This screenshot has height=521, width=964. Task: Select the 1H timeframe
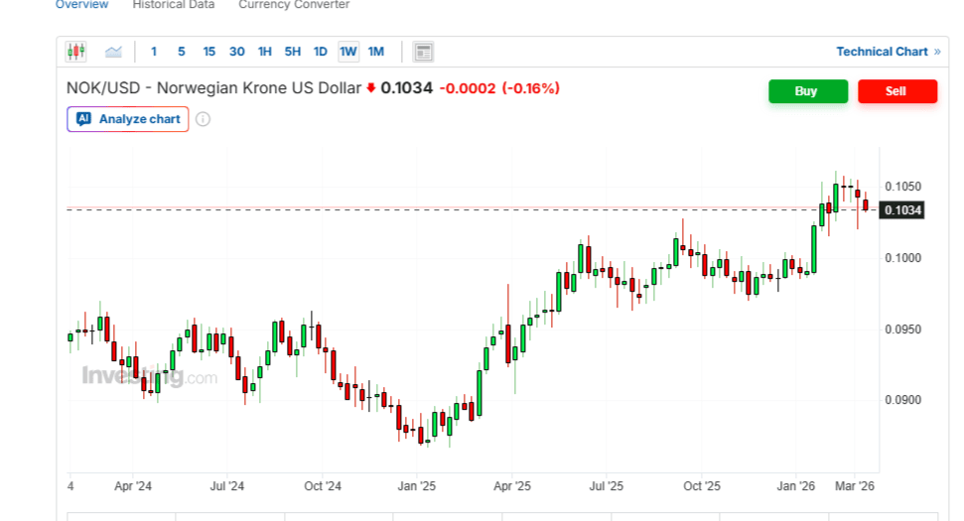pyautogui.click(x=265, y=52)
